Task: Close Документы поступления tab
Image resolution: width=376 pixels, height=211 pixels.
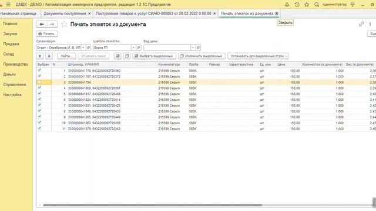Action: (89, 13)
